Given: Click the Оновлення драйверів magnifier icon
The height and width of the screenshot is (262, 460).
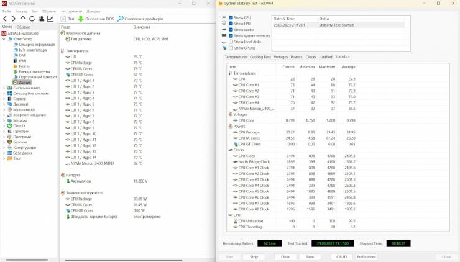Looking at the screenshot, I should coord(120,19).
